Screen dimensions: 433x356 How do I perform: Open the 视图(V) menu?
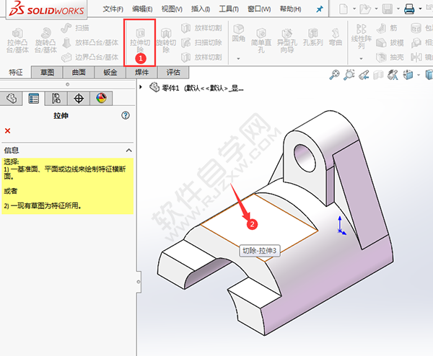tap(172, 9)
